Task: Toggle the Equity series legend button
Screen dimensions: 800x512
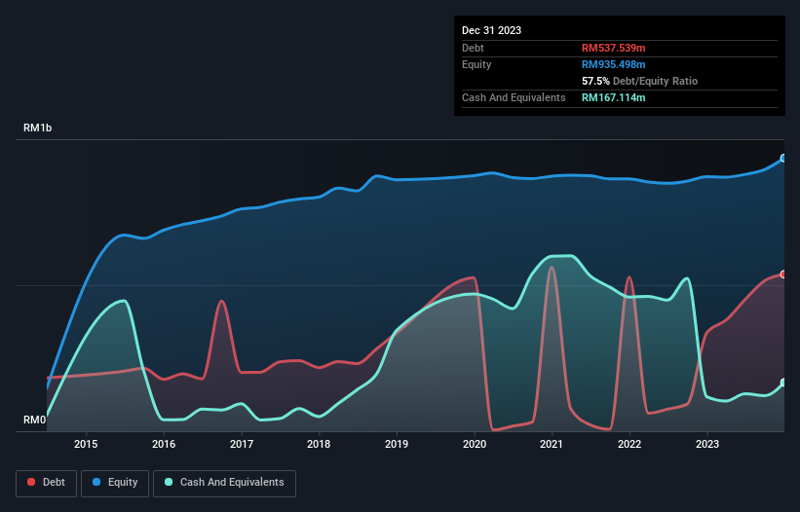Action: (x=115, y=483)
